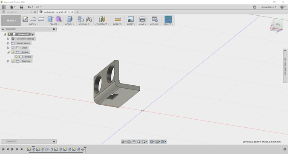Open the Display Settings monitor dropdown
Viewport: 288px width, 154px height.
point(152,142)
